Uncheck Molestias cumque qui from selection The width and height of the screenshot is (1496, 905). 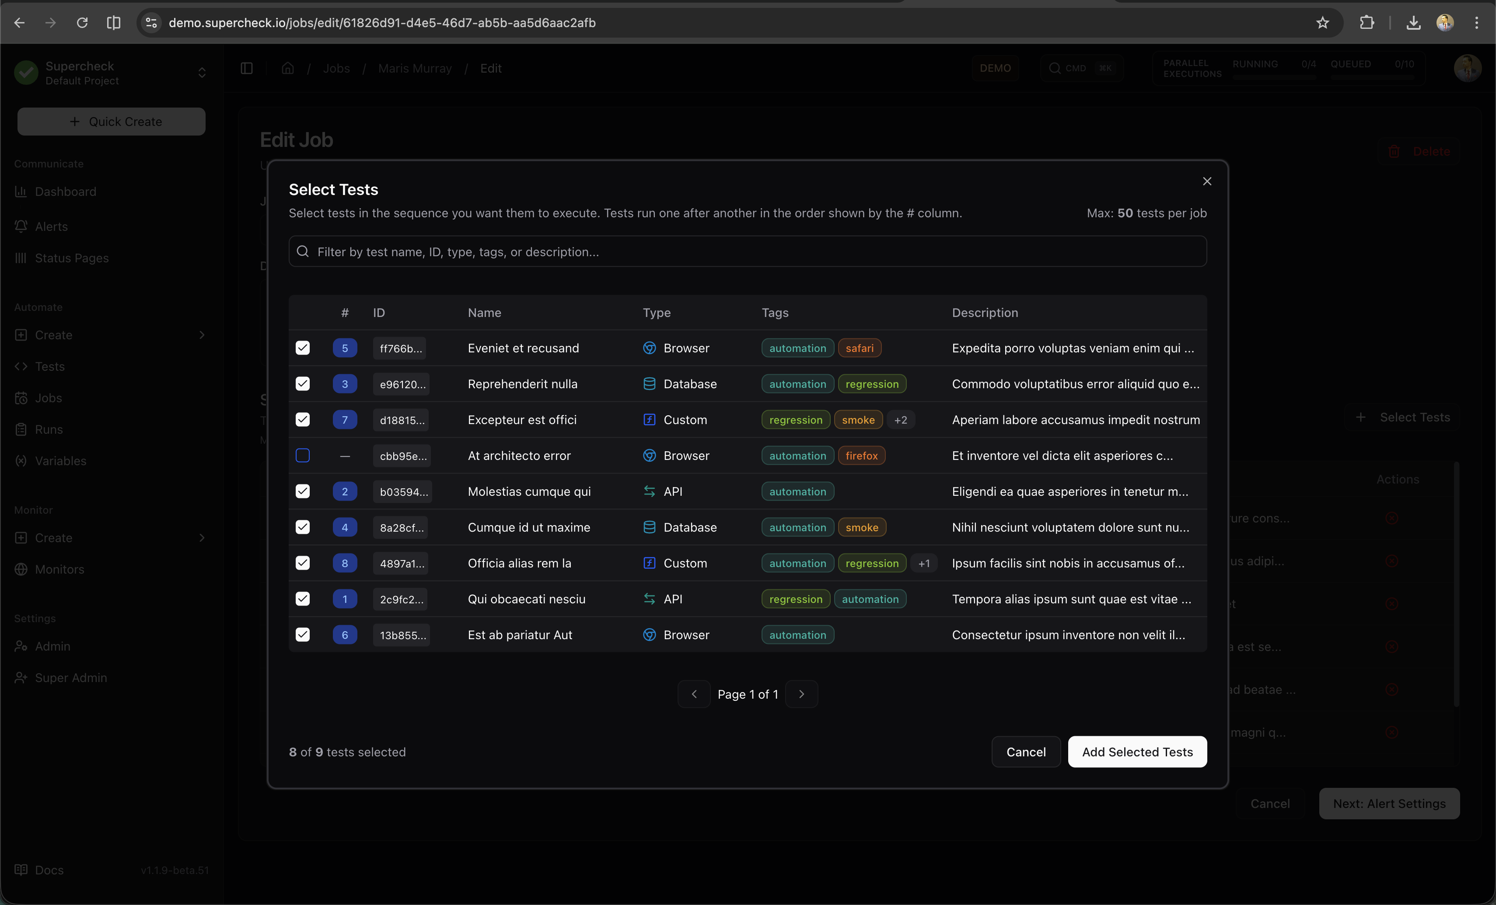coord(302,491)
